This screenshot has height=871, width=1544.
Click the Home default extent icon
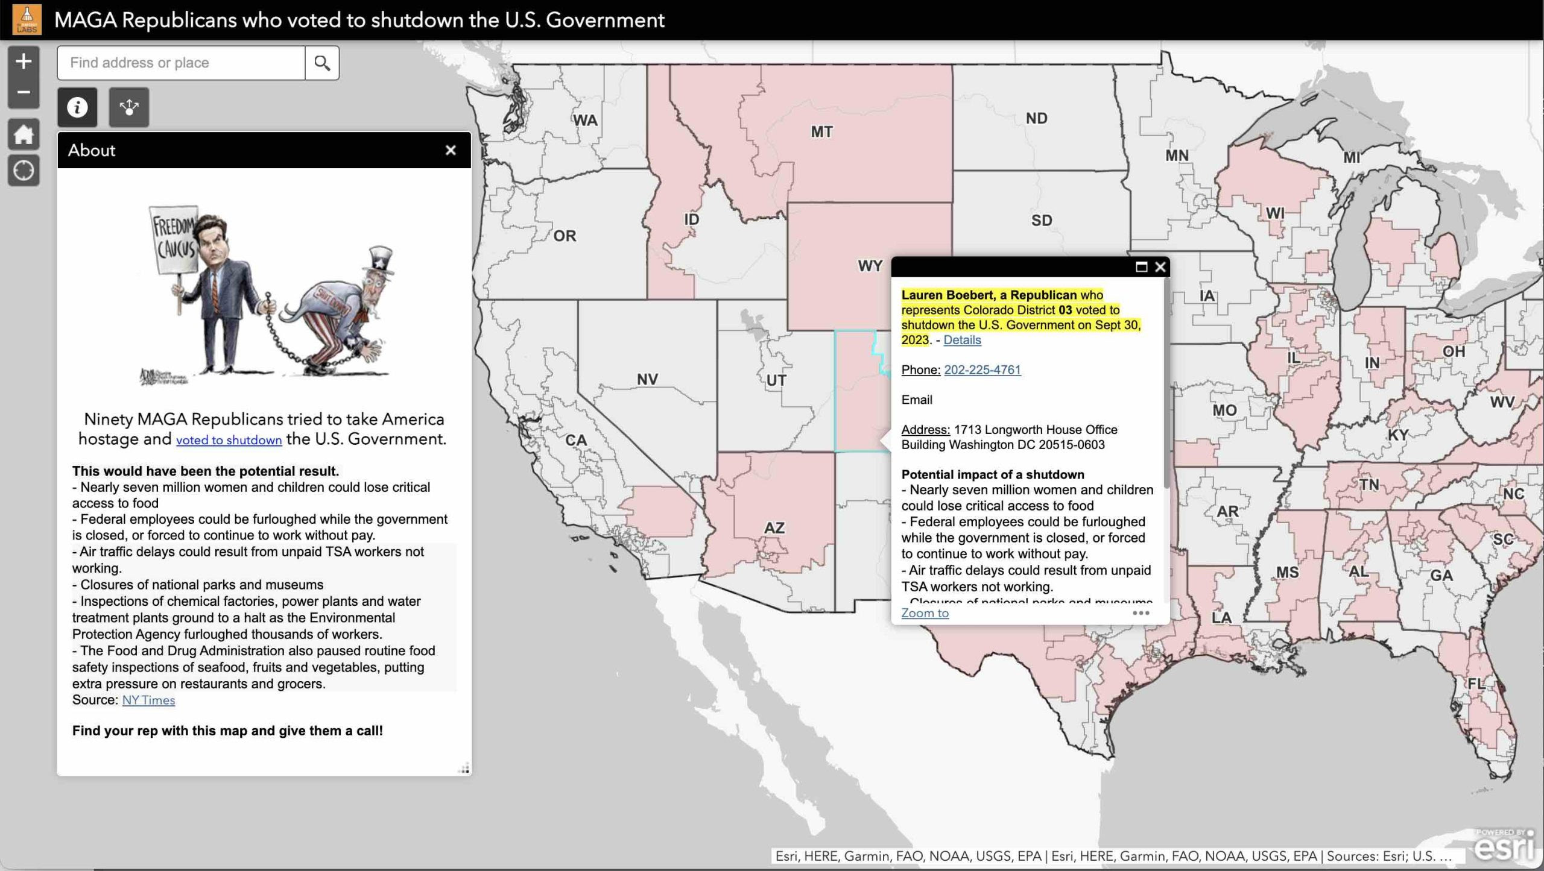pos(23,134)
